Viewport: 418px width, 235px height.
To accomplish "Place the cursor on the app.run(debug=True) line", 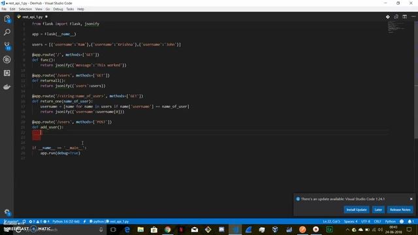I will (x=60, y=153).
